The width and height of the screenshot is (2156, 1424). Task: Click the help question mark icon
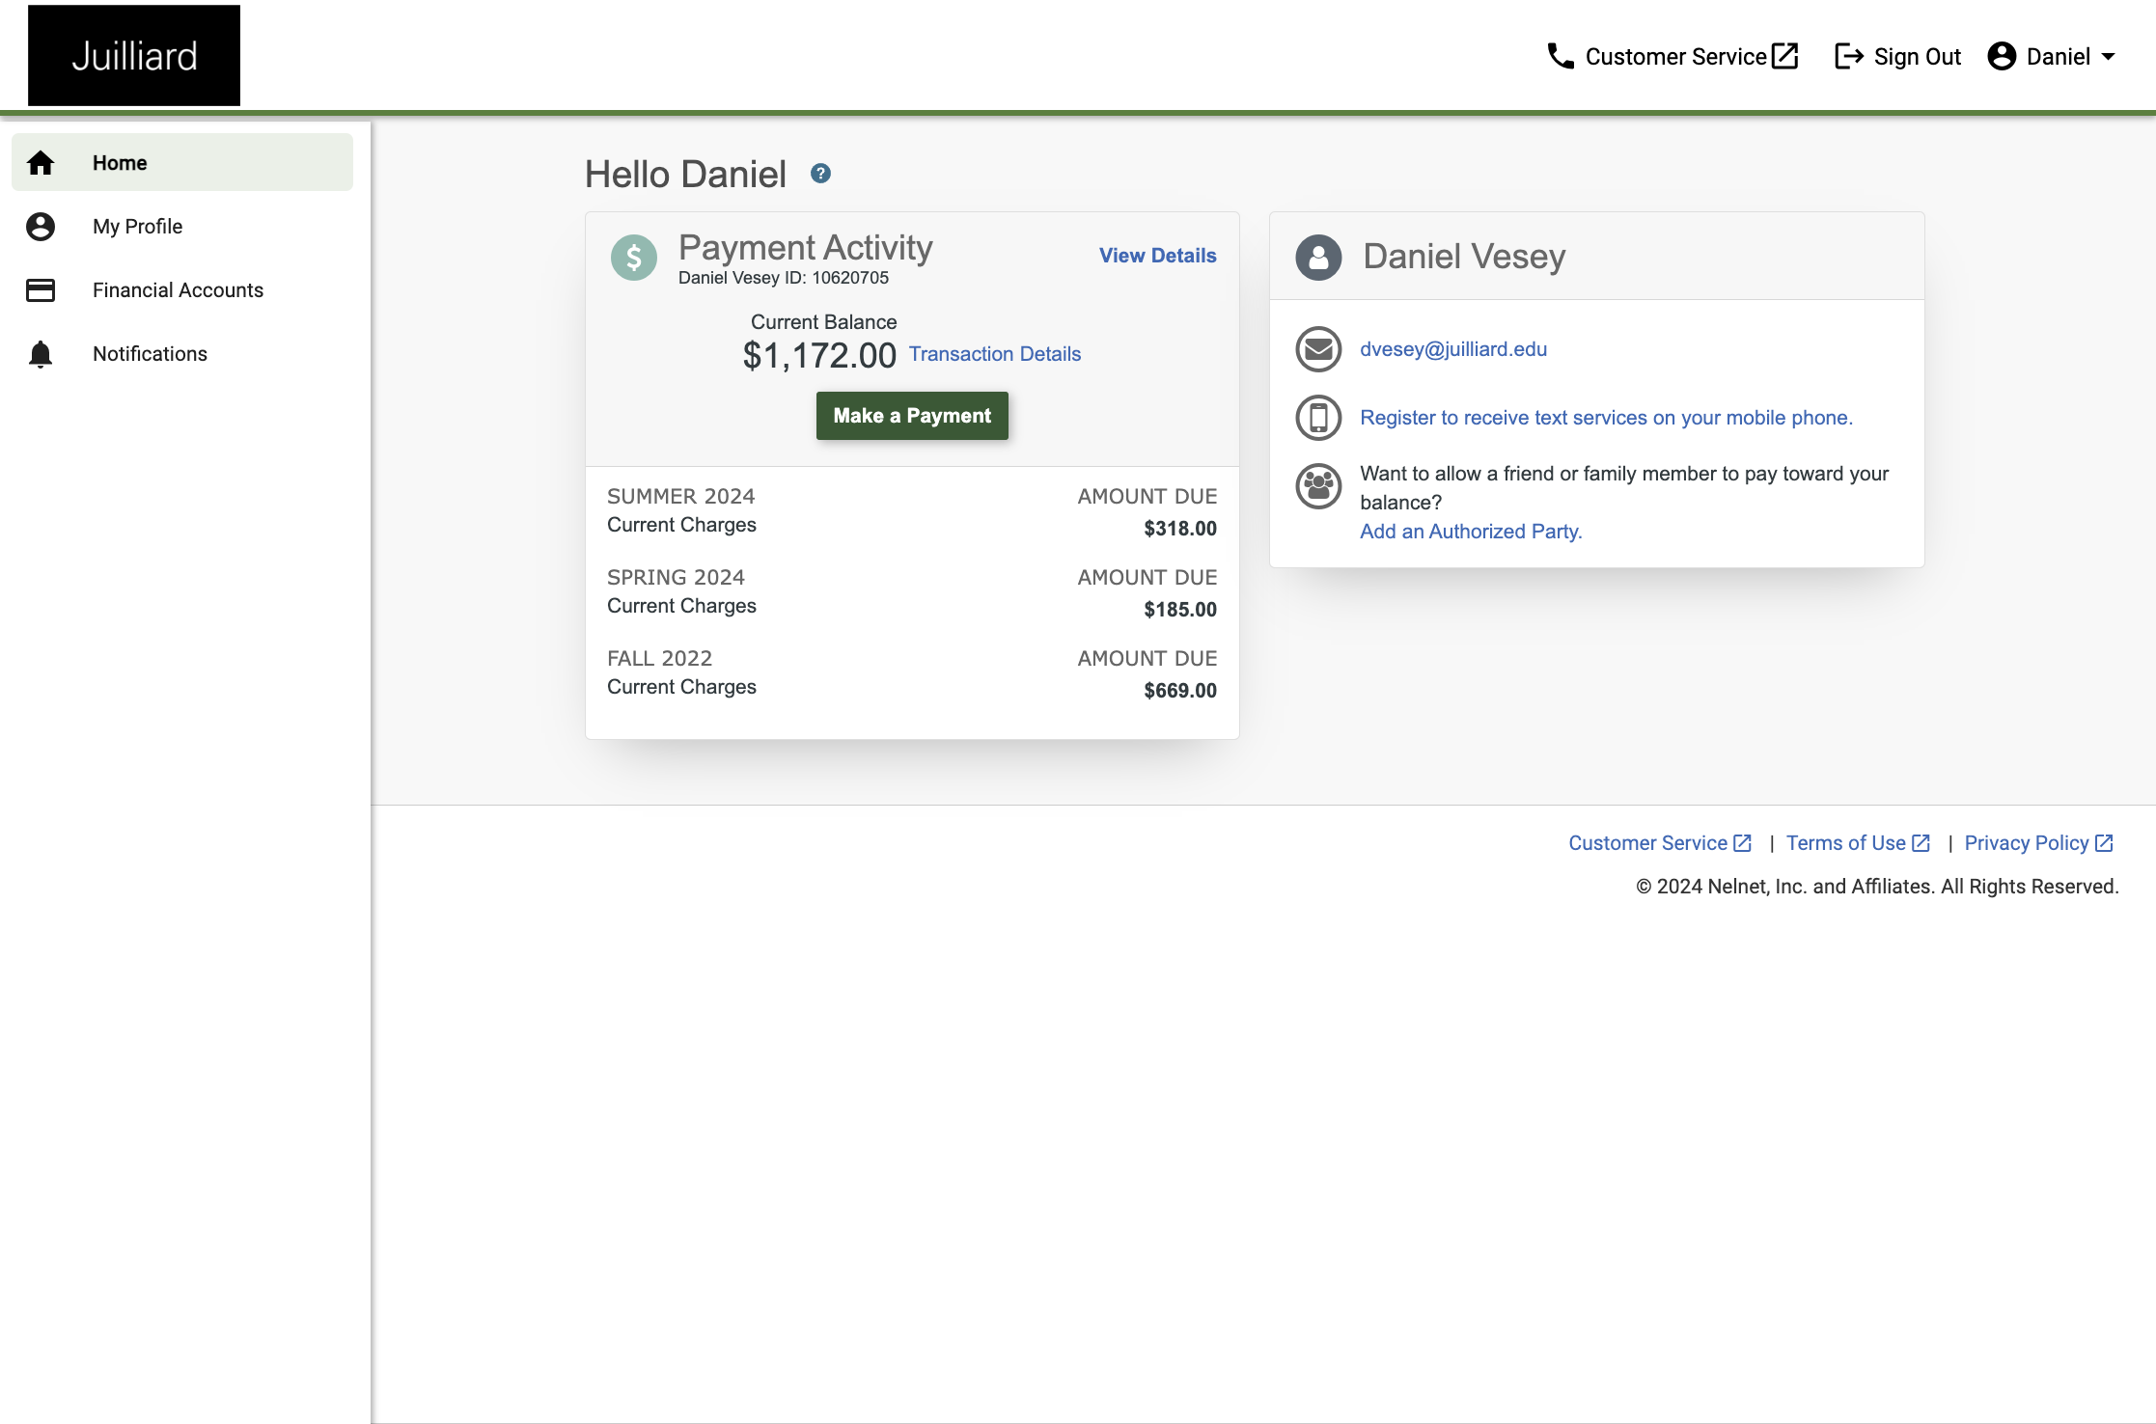click(820, 174)
